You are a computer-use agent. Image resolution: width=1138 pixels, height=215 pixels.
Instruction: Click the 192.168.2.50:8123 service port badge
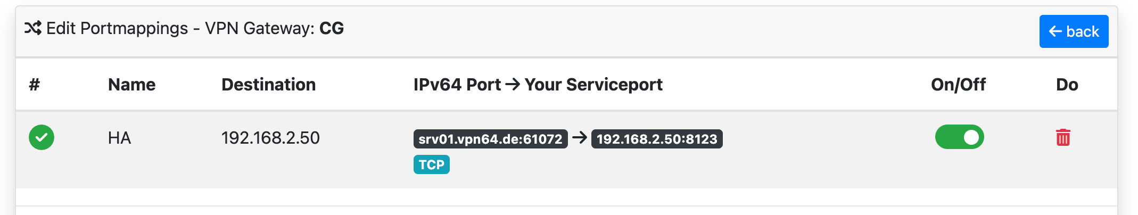click(x=657, y=139)
